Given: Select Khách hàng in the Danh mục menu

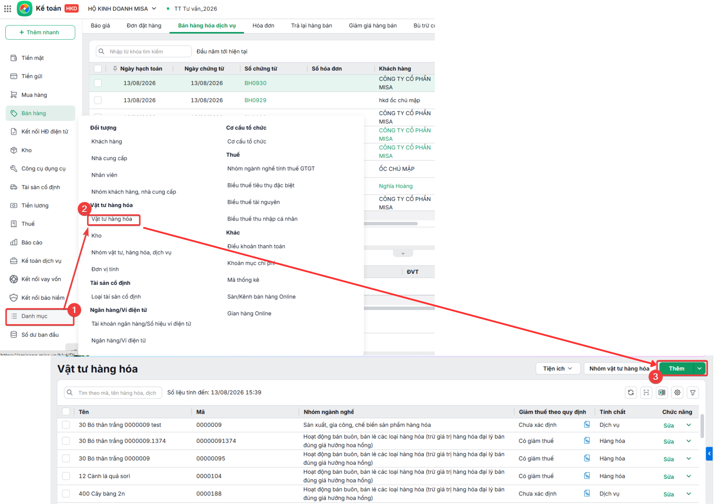Looking at the screenshot, I should [x=106, y=142].
